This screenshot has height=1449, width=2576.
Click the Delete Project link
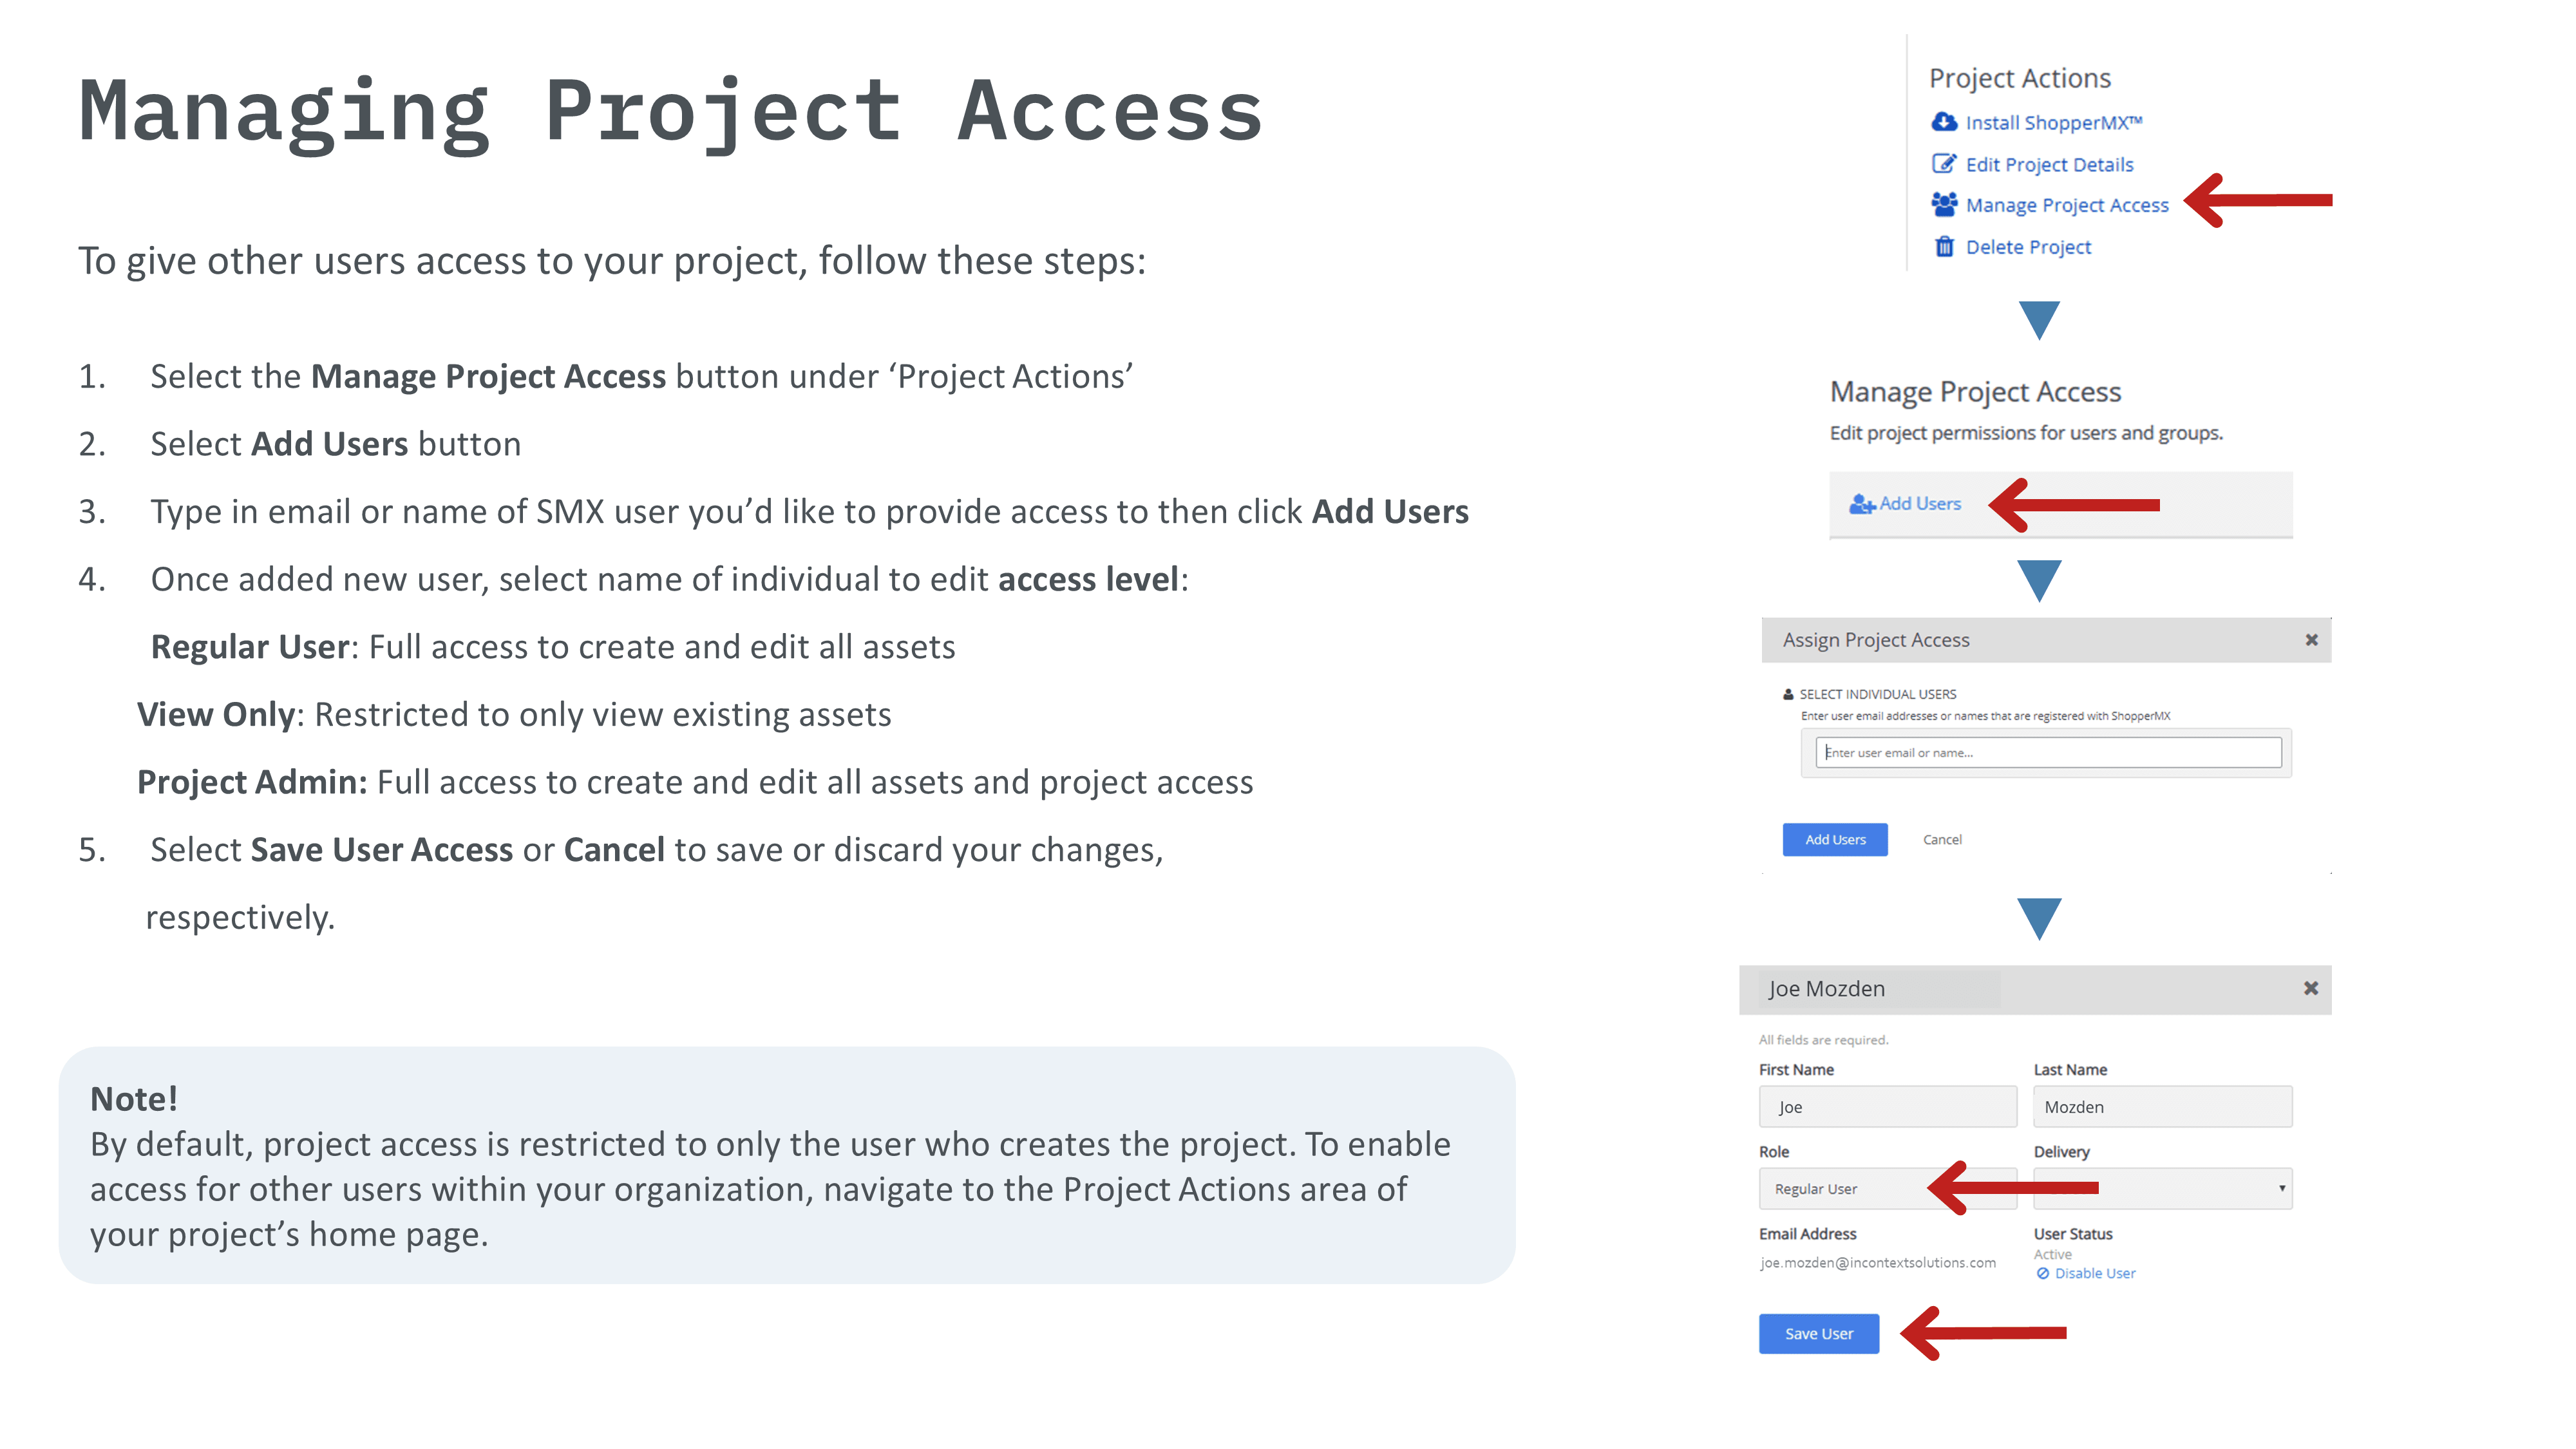[x=2028, y=247]
